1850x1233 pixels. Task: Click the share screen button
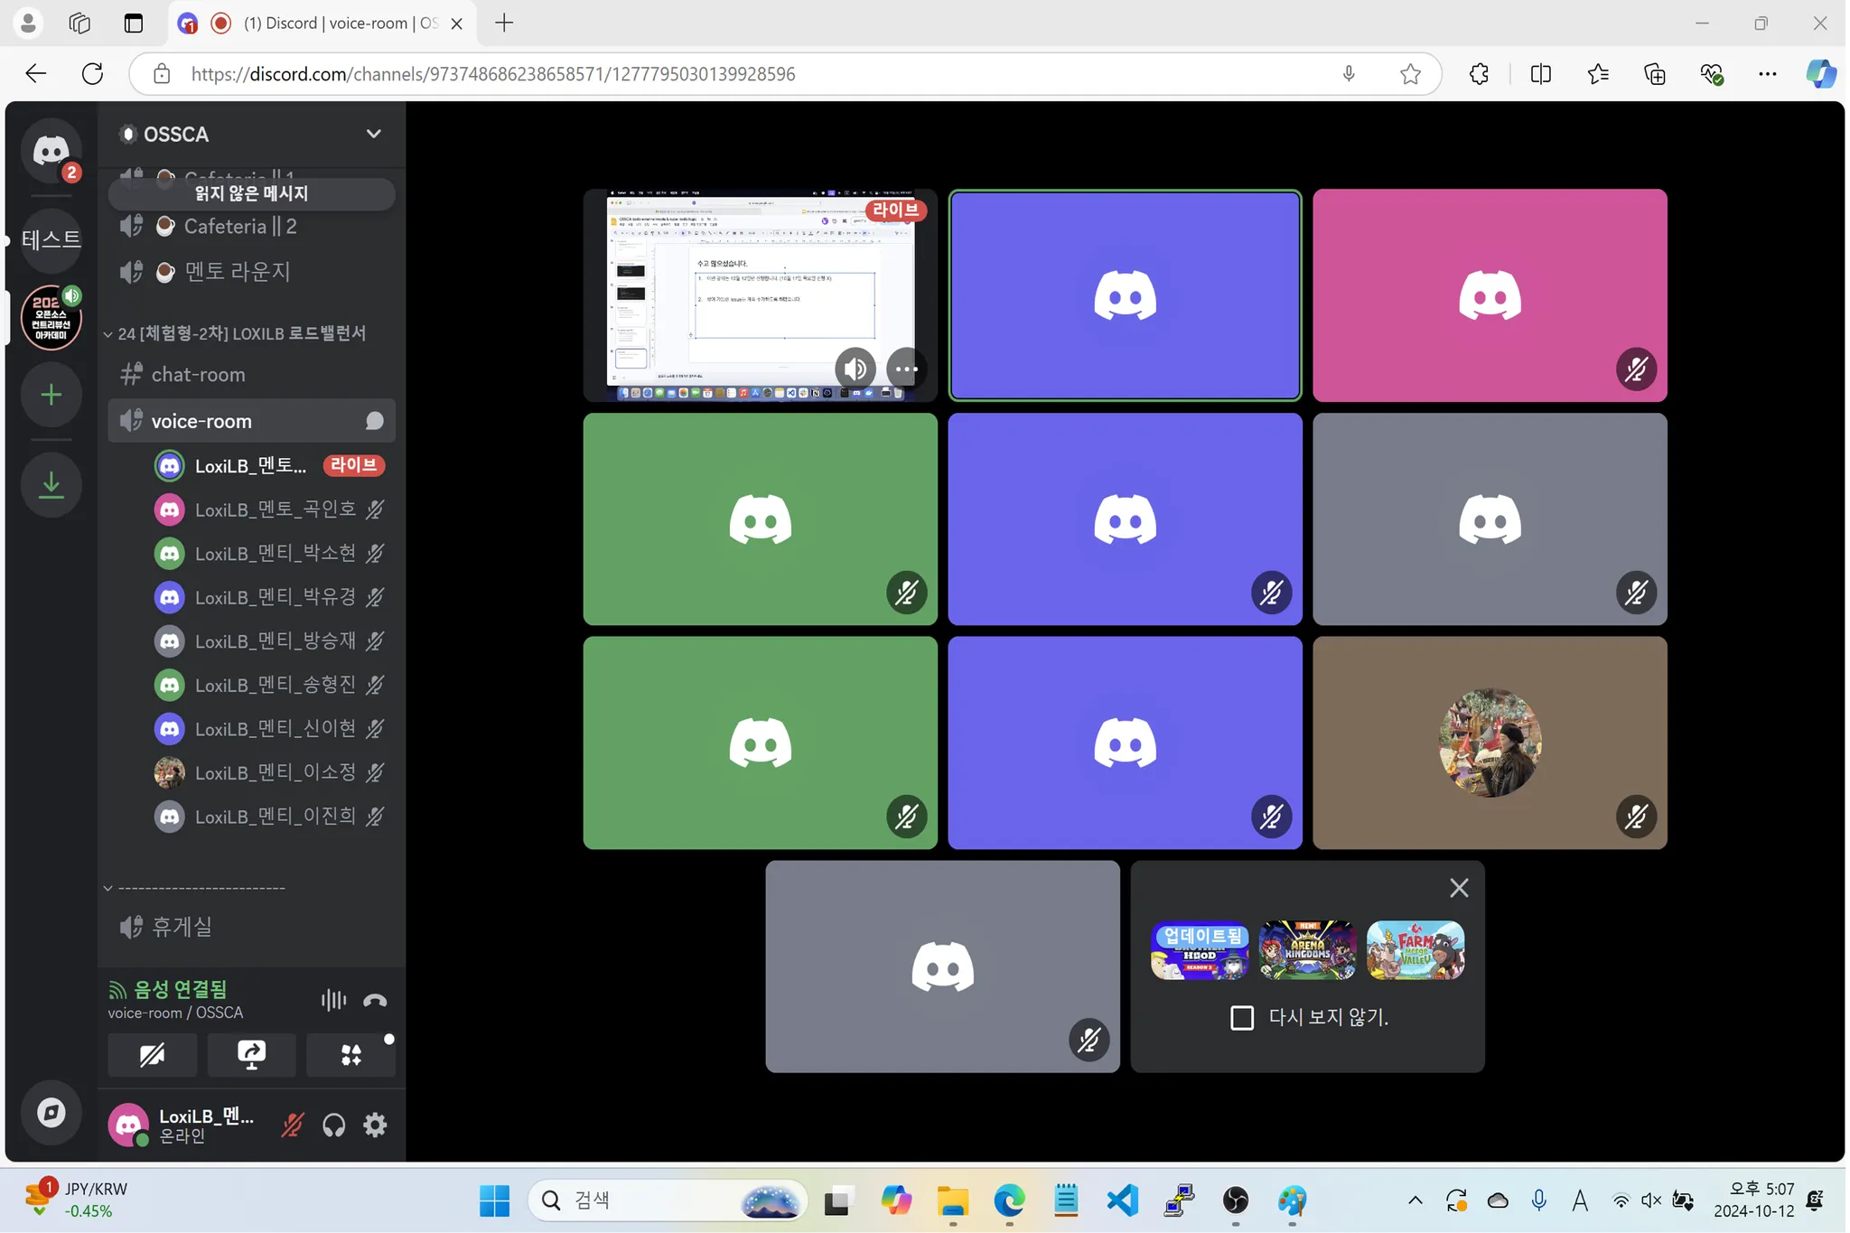pos(251,1054)
